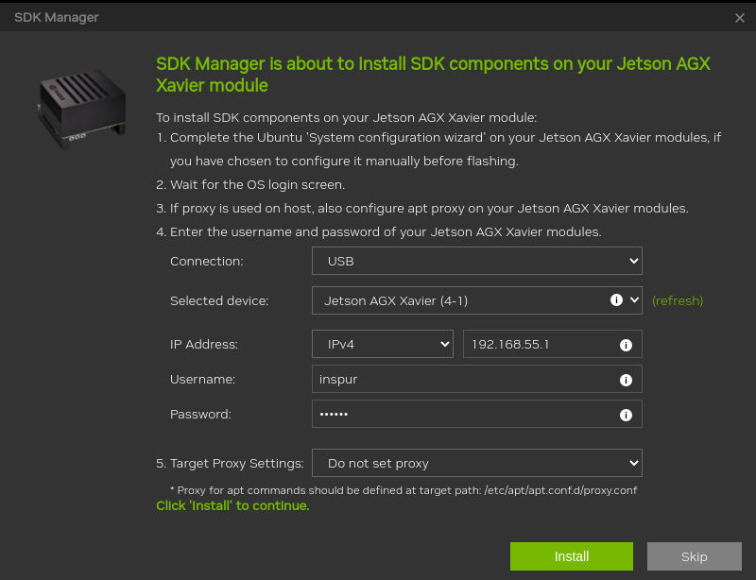Click the 'Connection:' label
Screen dimensions: 756x580
(206, 261)
